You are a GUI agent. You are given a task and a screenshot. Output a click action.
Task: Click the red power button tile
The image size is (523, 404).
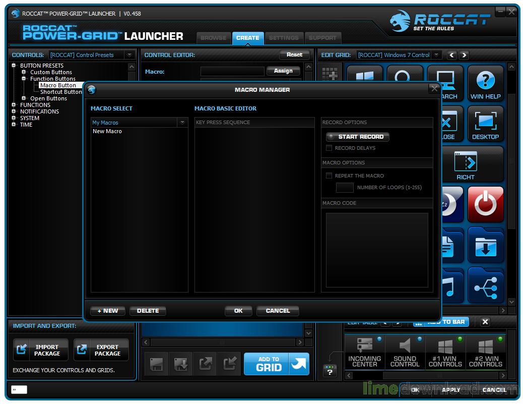(x=485, y=204)
